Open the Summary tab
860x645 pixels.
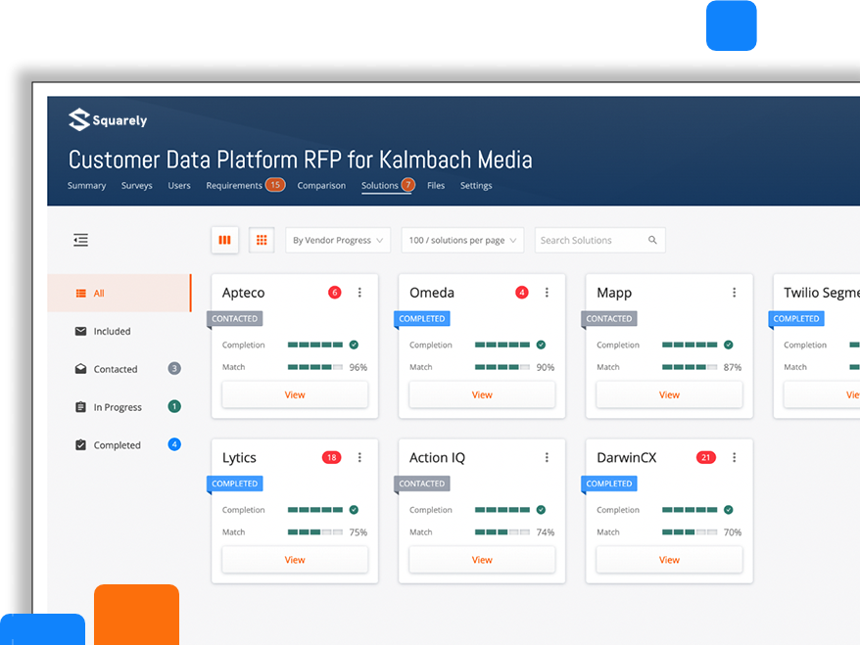(86, 186)
